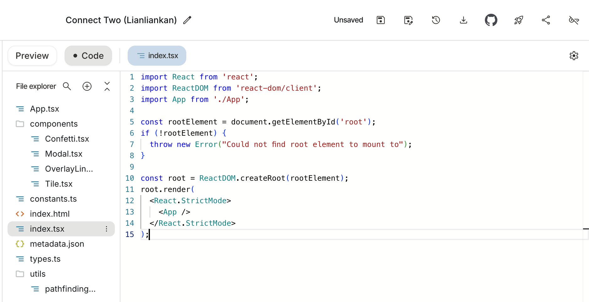The width and height of the screenshot is (589, 302).
Task: Click the save-as edit disk icon
Action: pyautogui.click(x=408, y=20)
